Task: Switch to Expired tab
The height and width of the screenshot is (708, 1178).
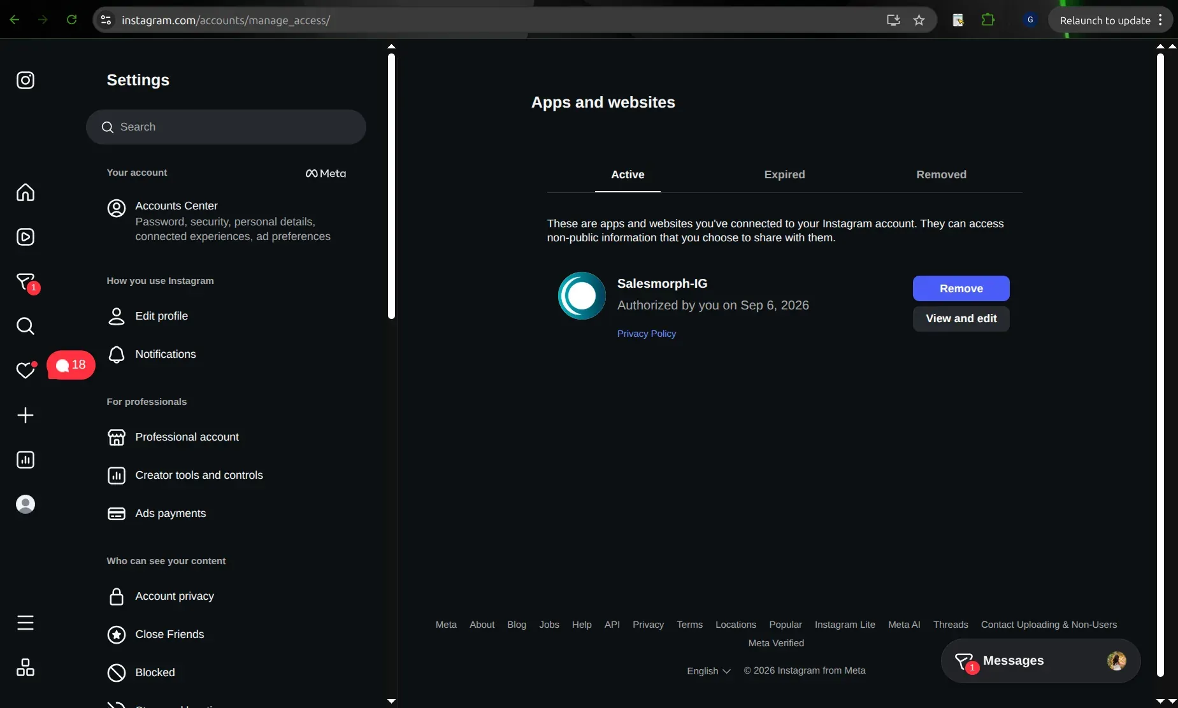Action: tap(784, 174)
